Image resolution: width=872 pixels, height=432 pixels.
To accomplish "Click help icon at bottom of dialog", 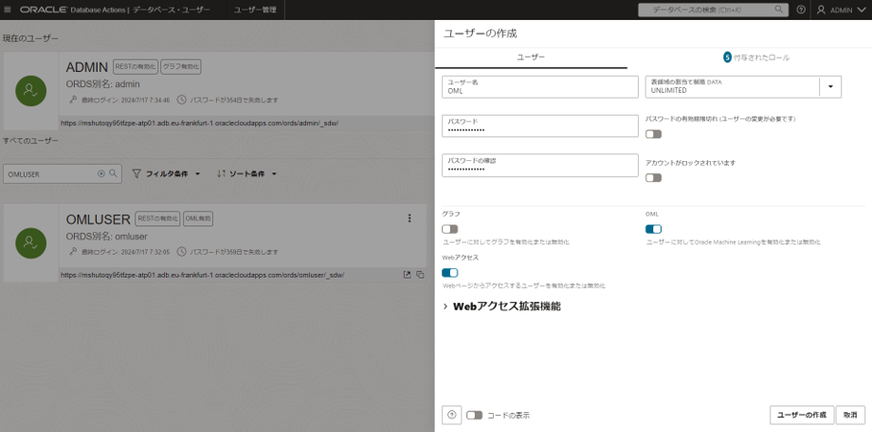I will [x=452, y=415].
